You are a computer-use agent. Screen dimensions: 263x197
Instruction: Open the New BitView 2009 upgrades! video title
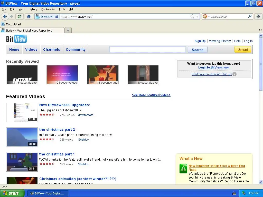[64, 105]
